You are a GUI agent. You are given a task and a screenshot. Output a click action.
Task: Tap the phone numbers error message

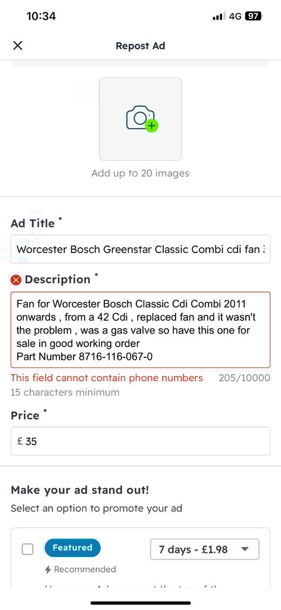tap(107, 378)
